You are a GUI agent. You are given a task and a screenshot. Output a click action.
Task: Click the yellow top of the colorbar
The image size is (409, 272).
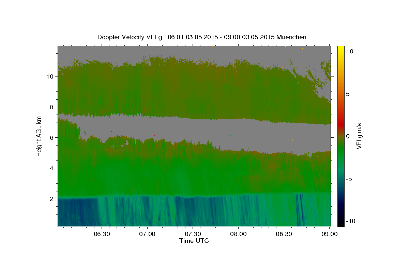coord(341,49)
